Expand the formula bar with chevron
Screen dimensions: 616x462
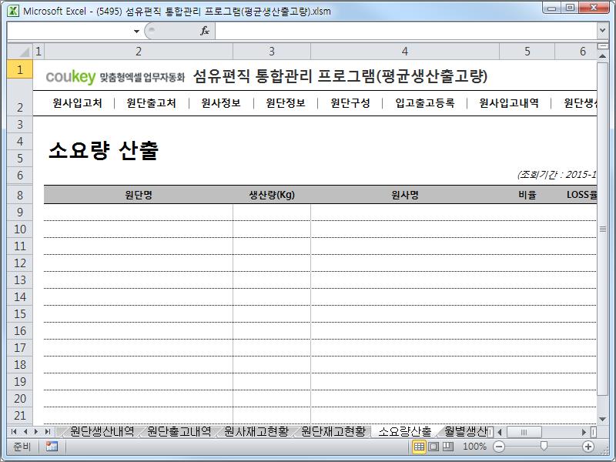click(x=603, y=30)
